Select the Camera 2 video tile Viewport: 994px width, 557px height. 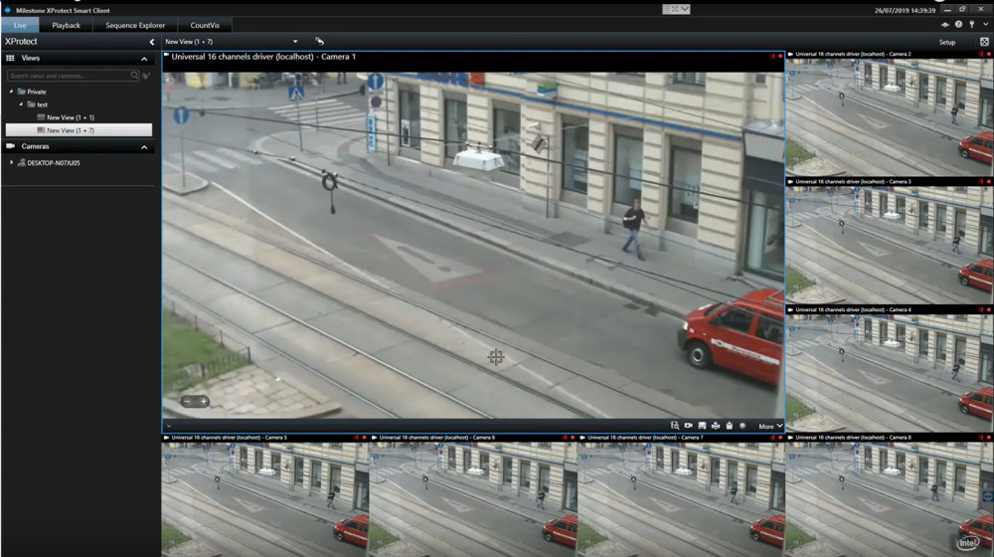890,116
